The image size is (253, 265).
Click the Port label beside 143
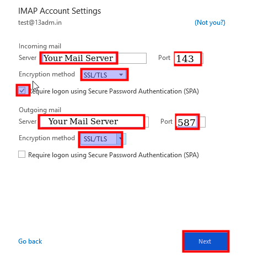(x=164, y=58)
